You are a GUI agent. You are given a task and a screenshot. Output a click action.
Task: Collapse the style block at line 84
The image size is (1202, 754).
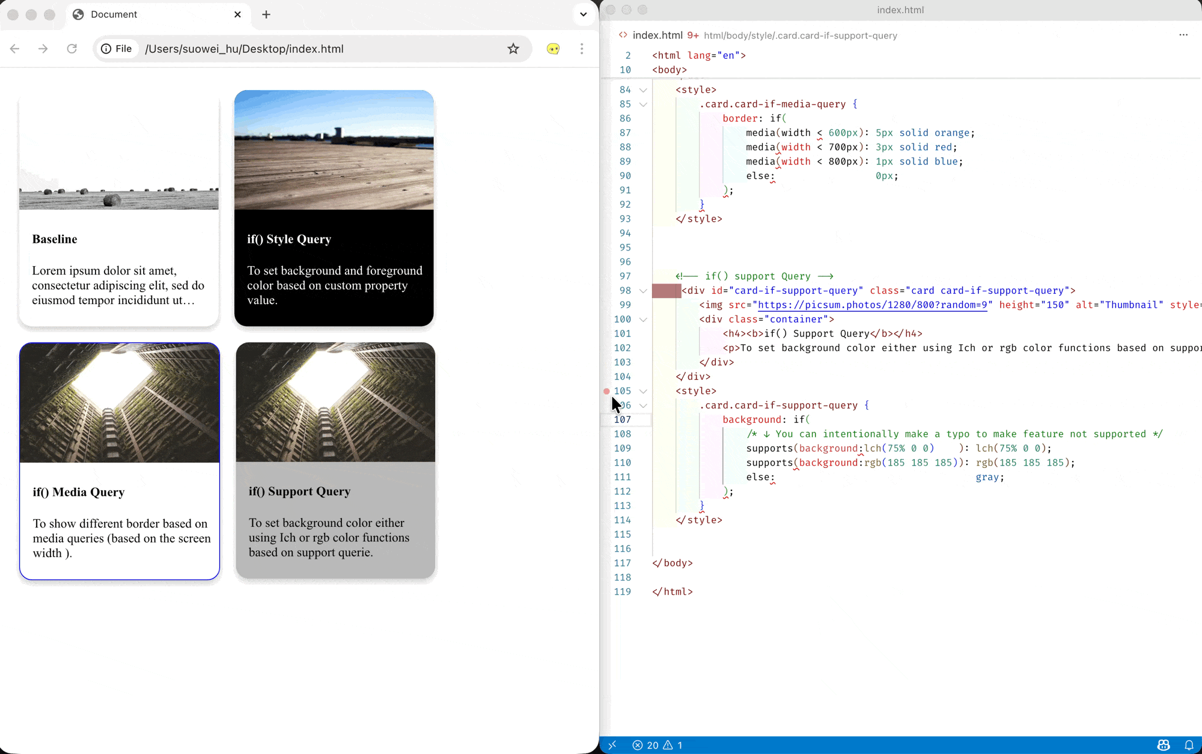pyautogui.click(x=643, y=90)
